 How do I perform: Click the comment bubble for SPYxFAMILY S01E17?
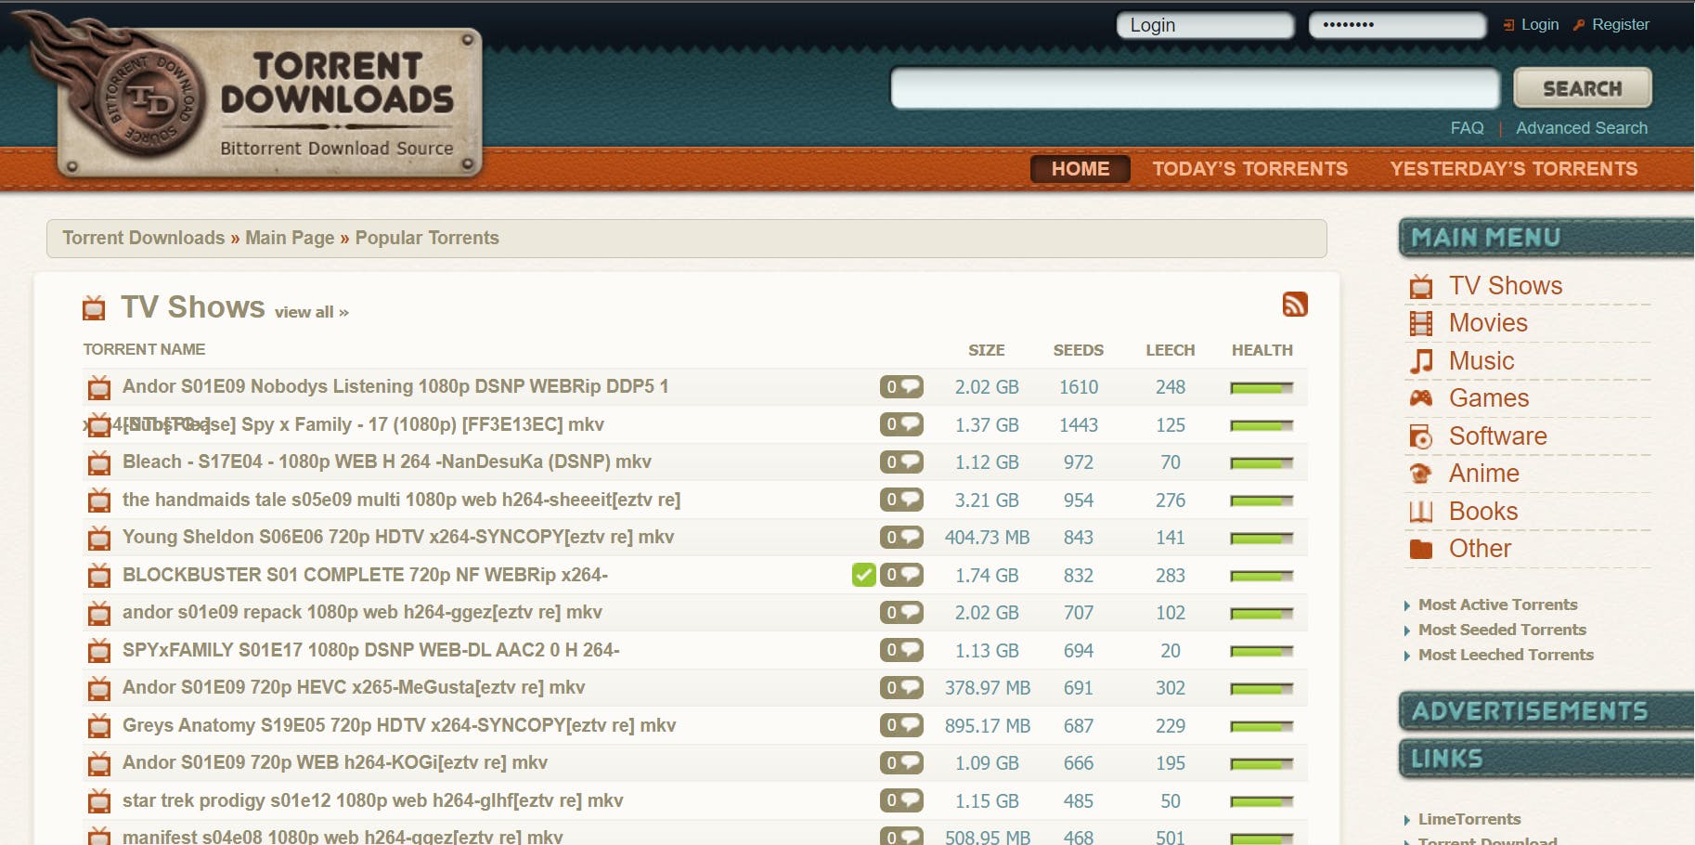pyautogui.click(x=901, y=650)
